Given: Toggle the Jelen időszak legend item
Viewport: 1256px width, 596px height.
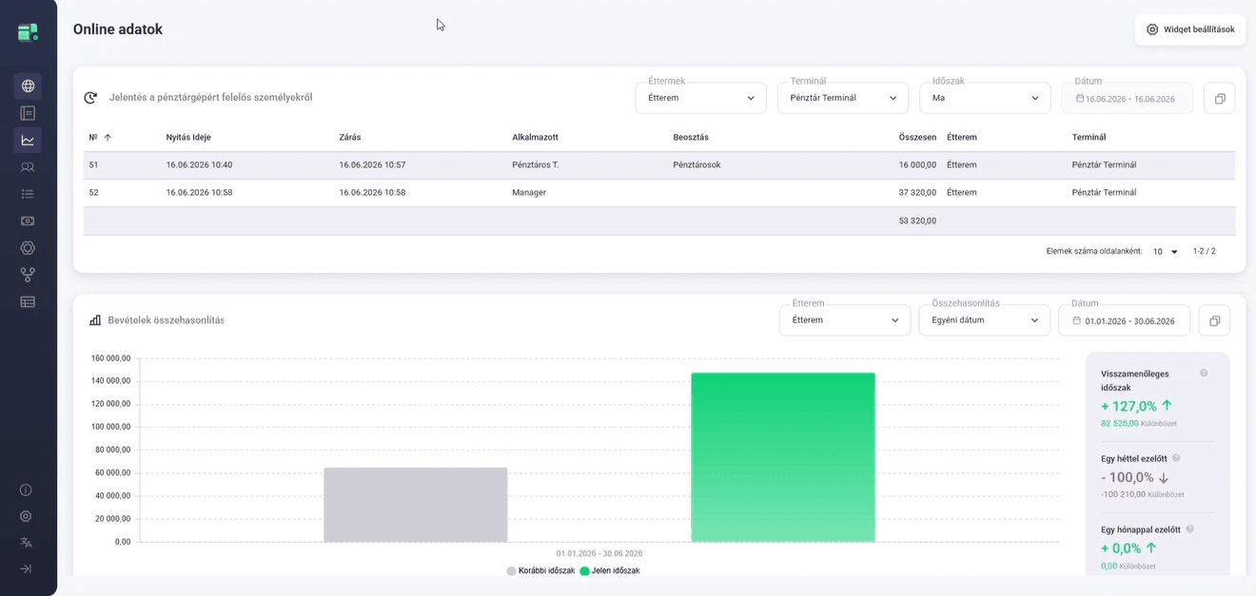Looking at the screenshot, I should 610,570.
